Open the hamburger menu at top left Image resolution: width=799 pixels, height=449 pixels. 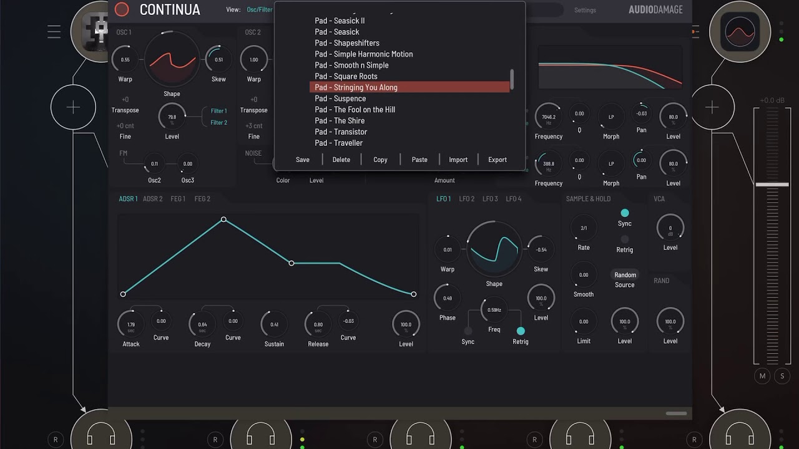pos(54,31)
